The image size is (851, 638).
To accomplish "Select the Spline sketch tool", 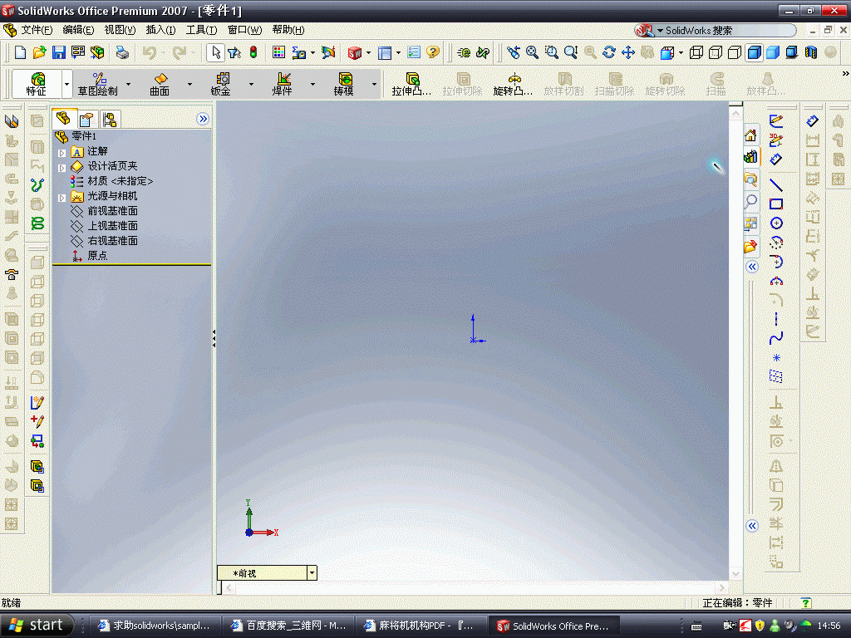I will [x=776, y=338].
